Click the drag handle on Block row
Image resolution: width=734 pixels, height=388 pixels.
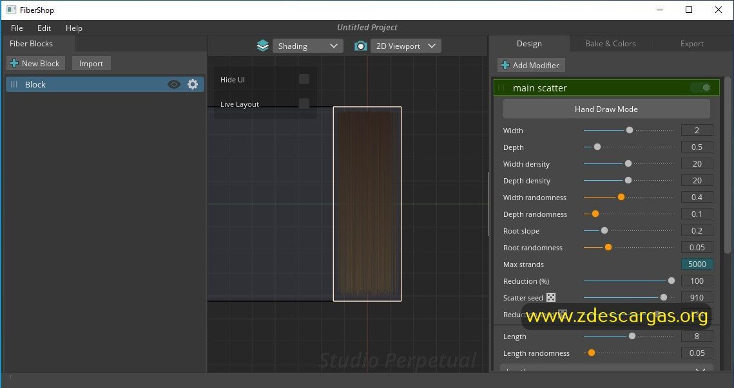point(14,84)
